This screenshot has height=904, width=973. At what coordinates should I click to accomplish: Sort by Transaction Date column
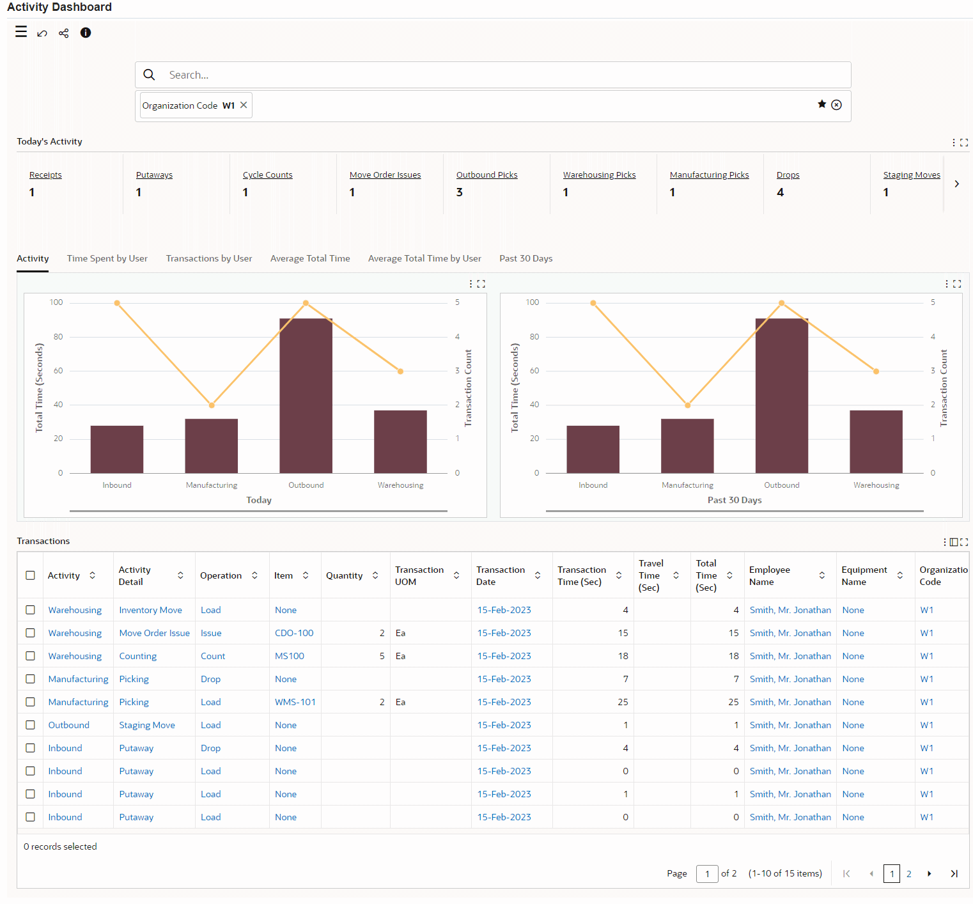[x=538, y=575]
